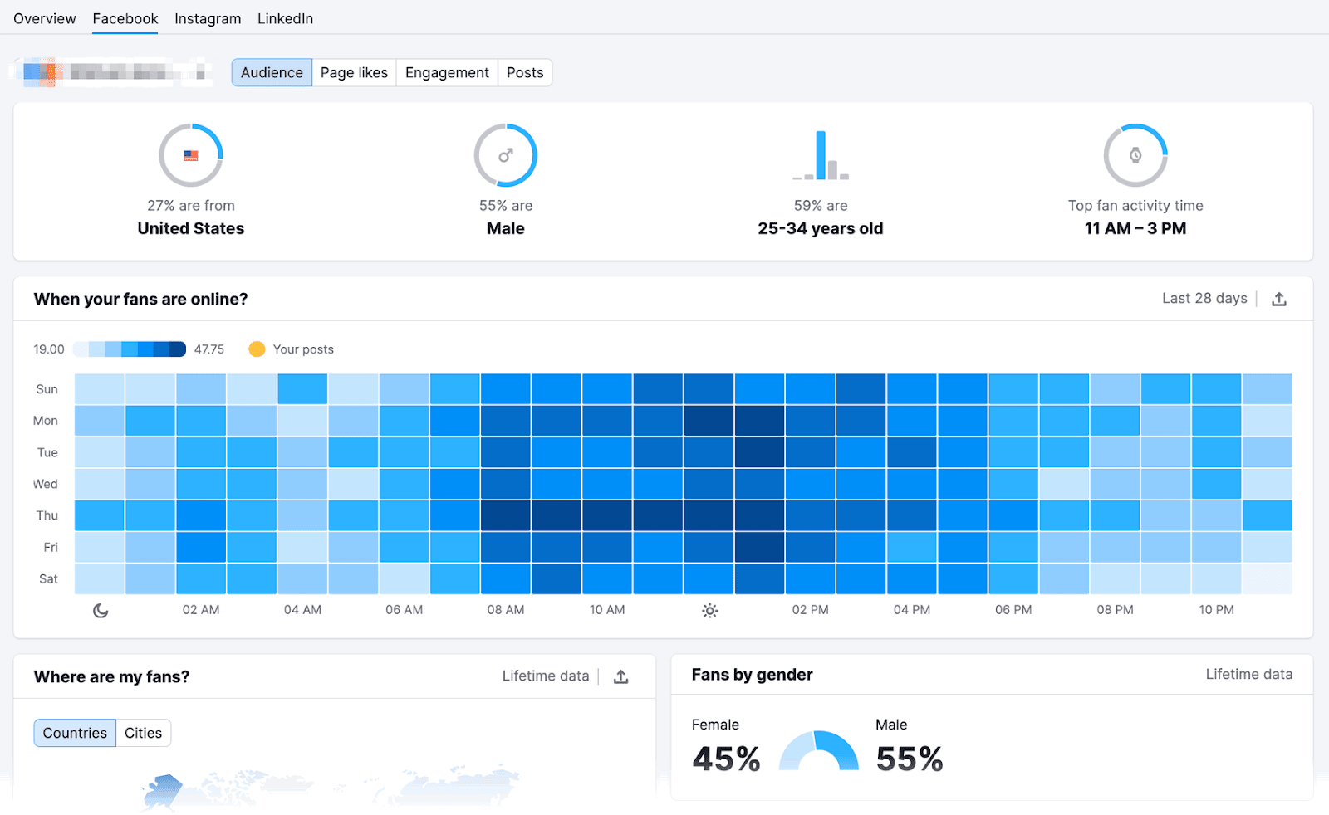Open Lifetime data selector in Fans by gender
Viewport: 1329px width, 815px height.
click(x=1249, y=674)
